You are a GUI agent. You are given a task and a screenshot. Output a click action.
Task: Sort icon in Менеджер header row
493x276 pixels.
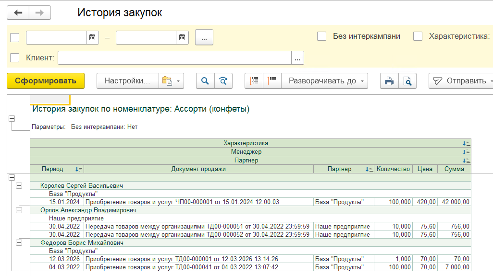coord(466,152)
